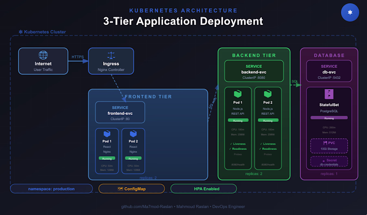Click the purple Running bar under PostgreSQL
Viewport: 367px width, 215px height.
coord(329,118)
